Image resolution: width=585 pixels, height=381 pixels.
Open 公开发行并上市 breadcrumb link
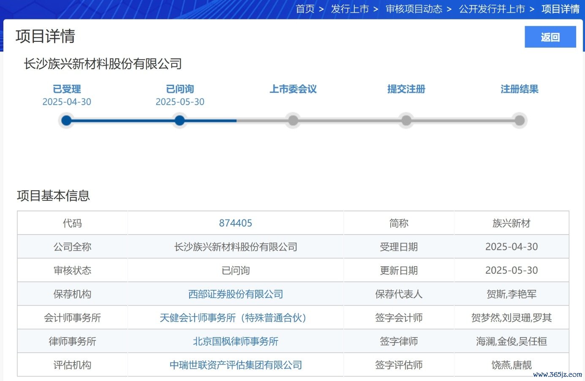pyautogui.click(x=492, y=9)
